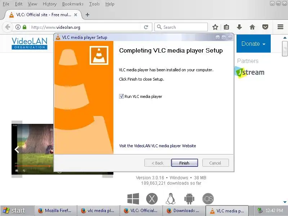Select the VLC: Official site browser tab
The image size is (288, 216).
coord(43,15)
